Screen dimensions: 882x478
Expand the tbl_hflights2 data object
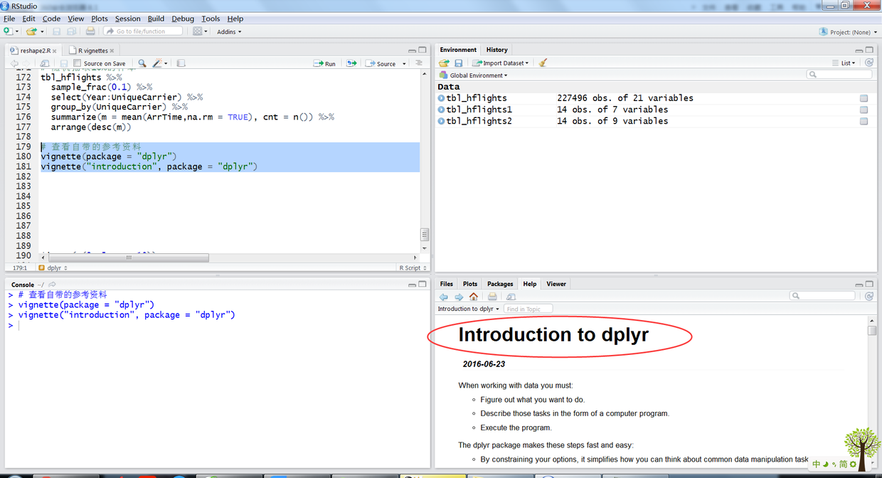(441, 121)
